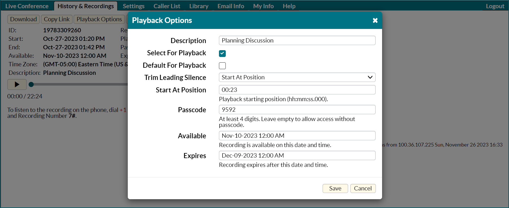Go to the Caller List tab
Image resolution: width=509 pixels, height=208 pixels.
(x=167, y=6)
